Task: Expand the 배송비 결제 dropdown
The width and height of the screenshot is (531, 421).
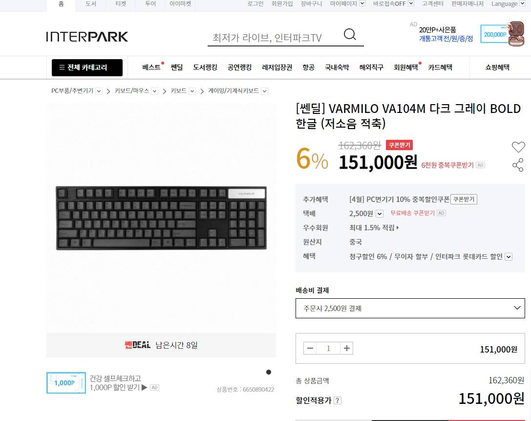Action: (x=410, y=308)
